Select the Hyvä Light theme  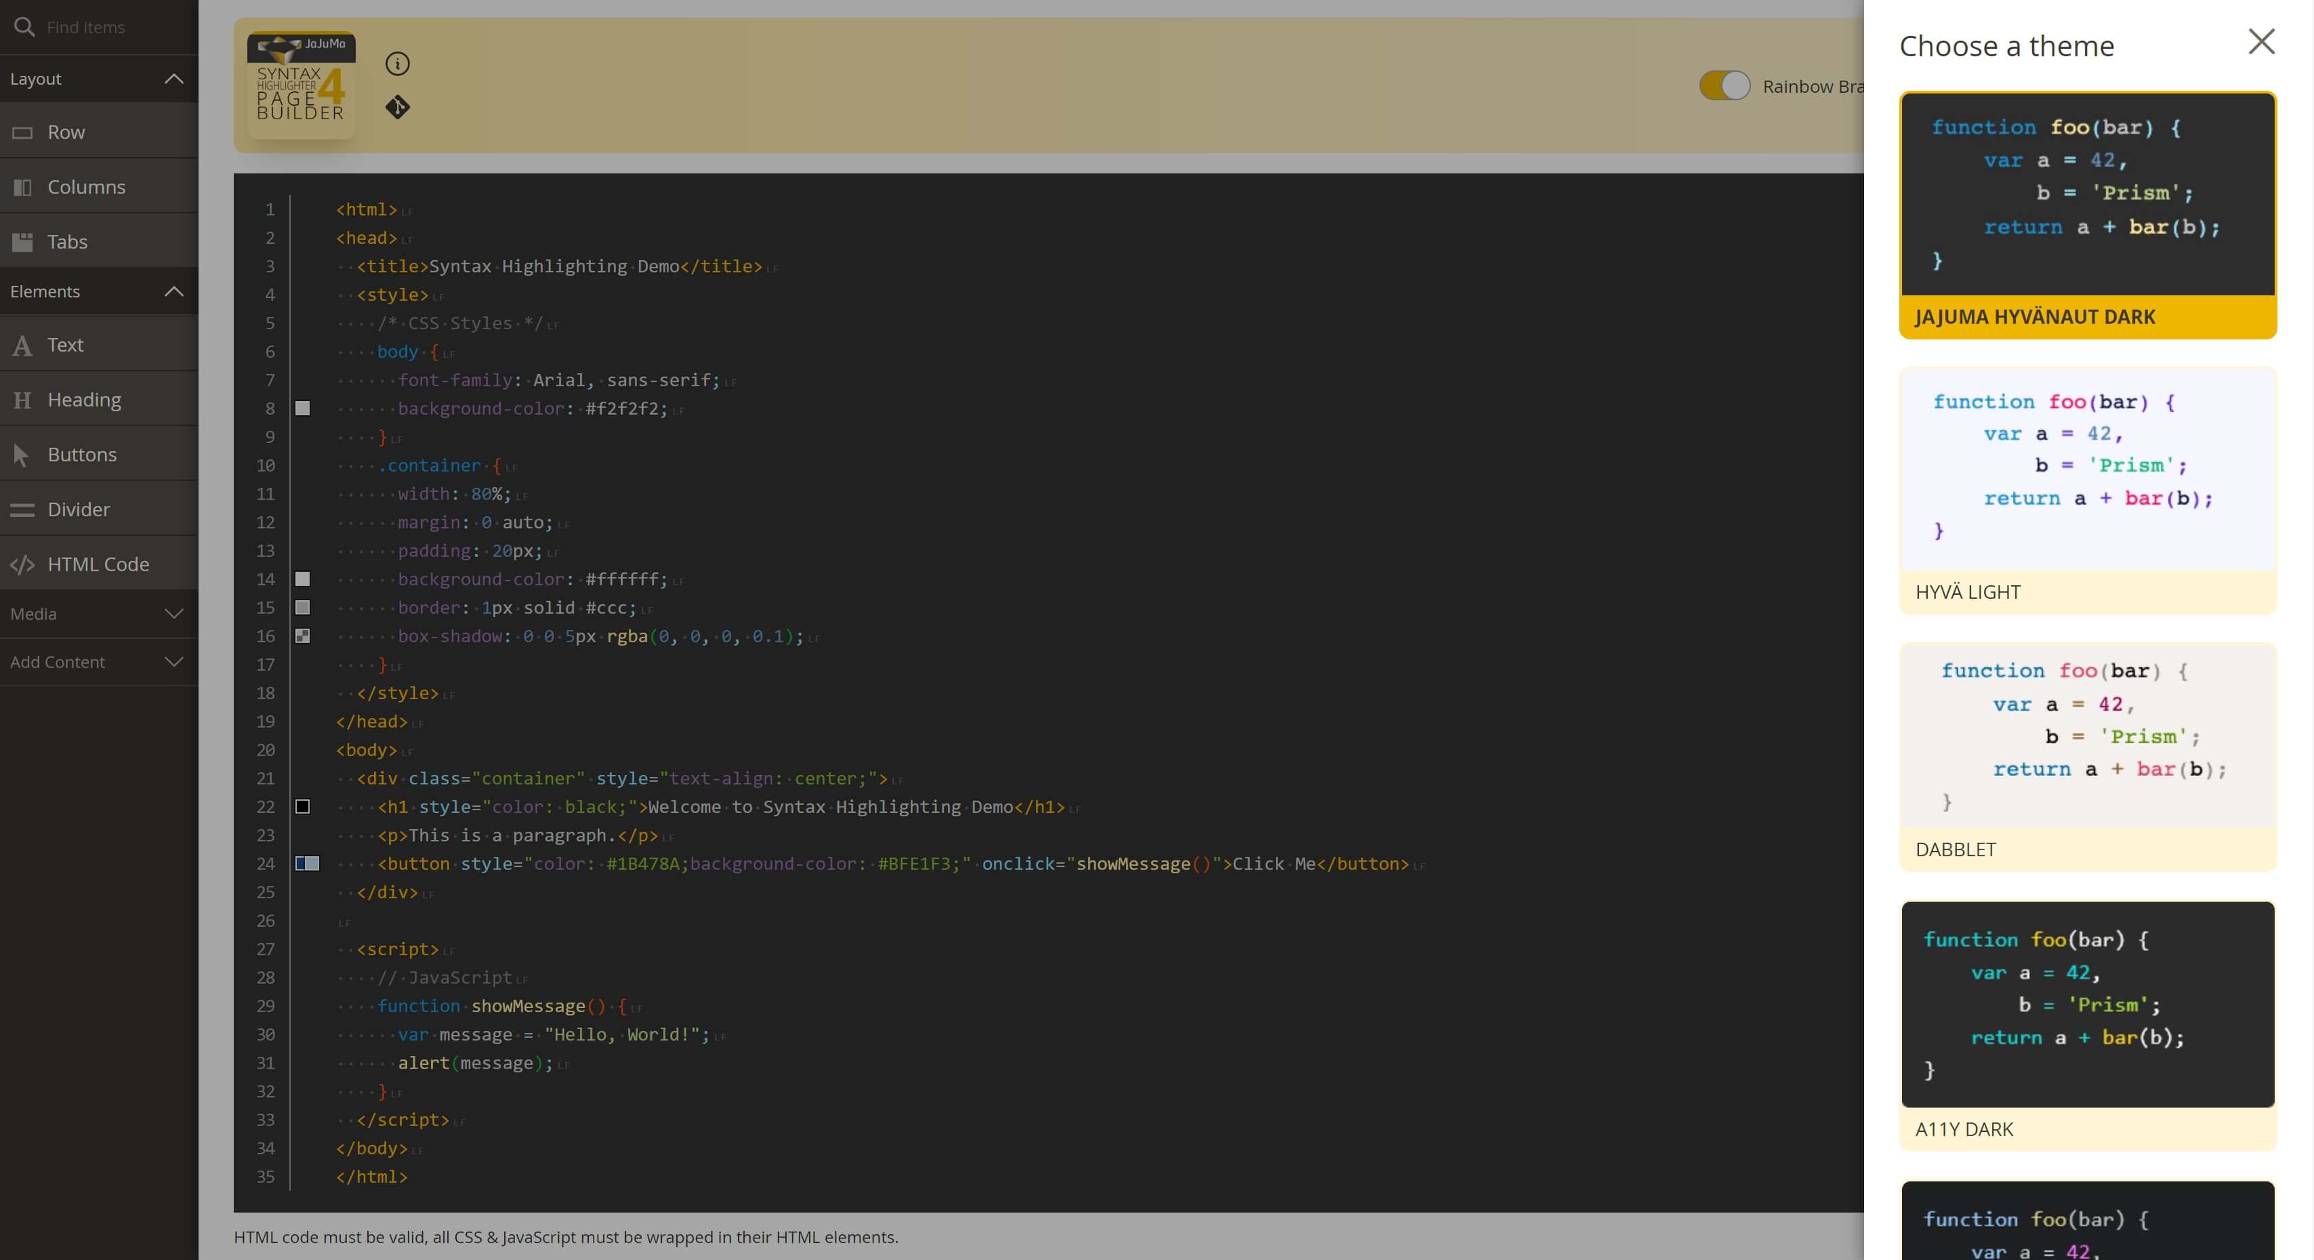click(x=2087, y=490)
